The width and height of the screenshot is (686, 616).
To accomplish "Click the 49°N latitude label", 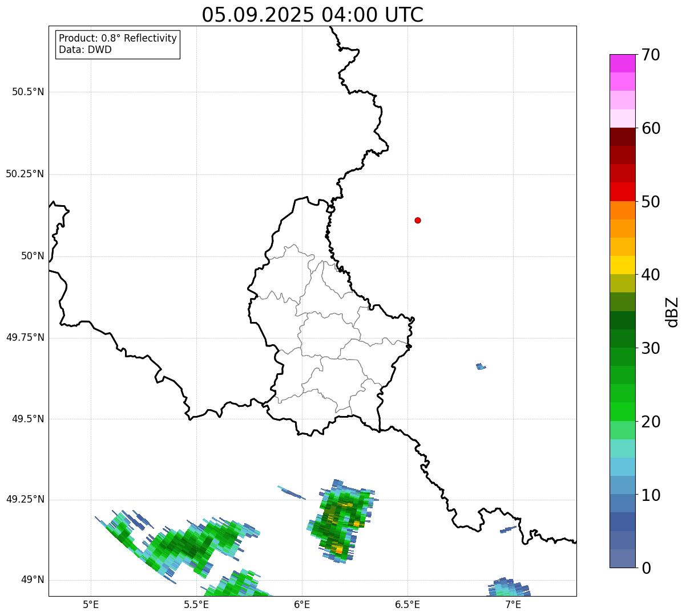I will click(x=33, y=580).
